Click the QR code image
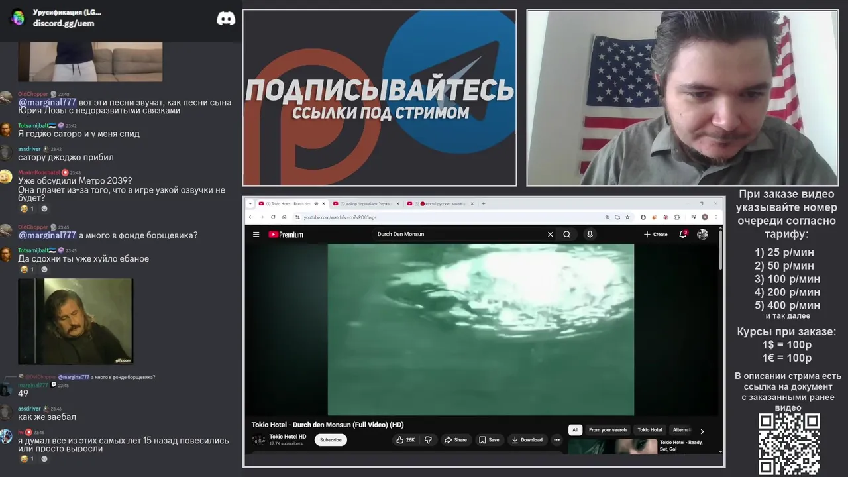This screenshot has height=477, width=848. [789, 444]
